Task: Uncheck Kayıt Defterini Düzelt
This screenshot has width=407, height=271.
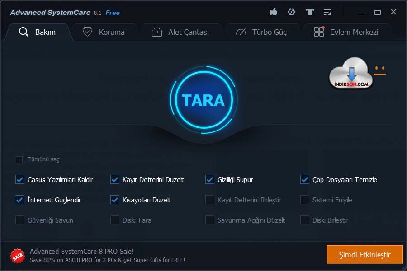Action: 115,179
